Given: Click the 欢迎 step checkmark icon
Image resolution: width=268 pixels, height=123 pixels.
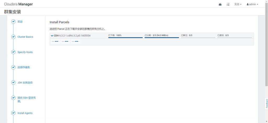Looking at the screenshot, I should (13, 22).
